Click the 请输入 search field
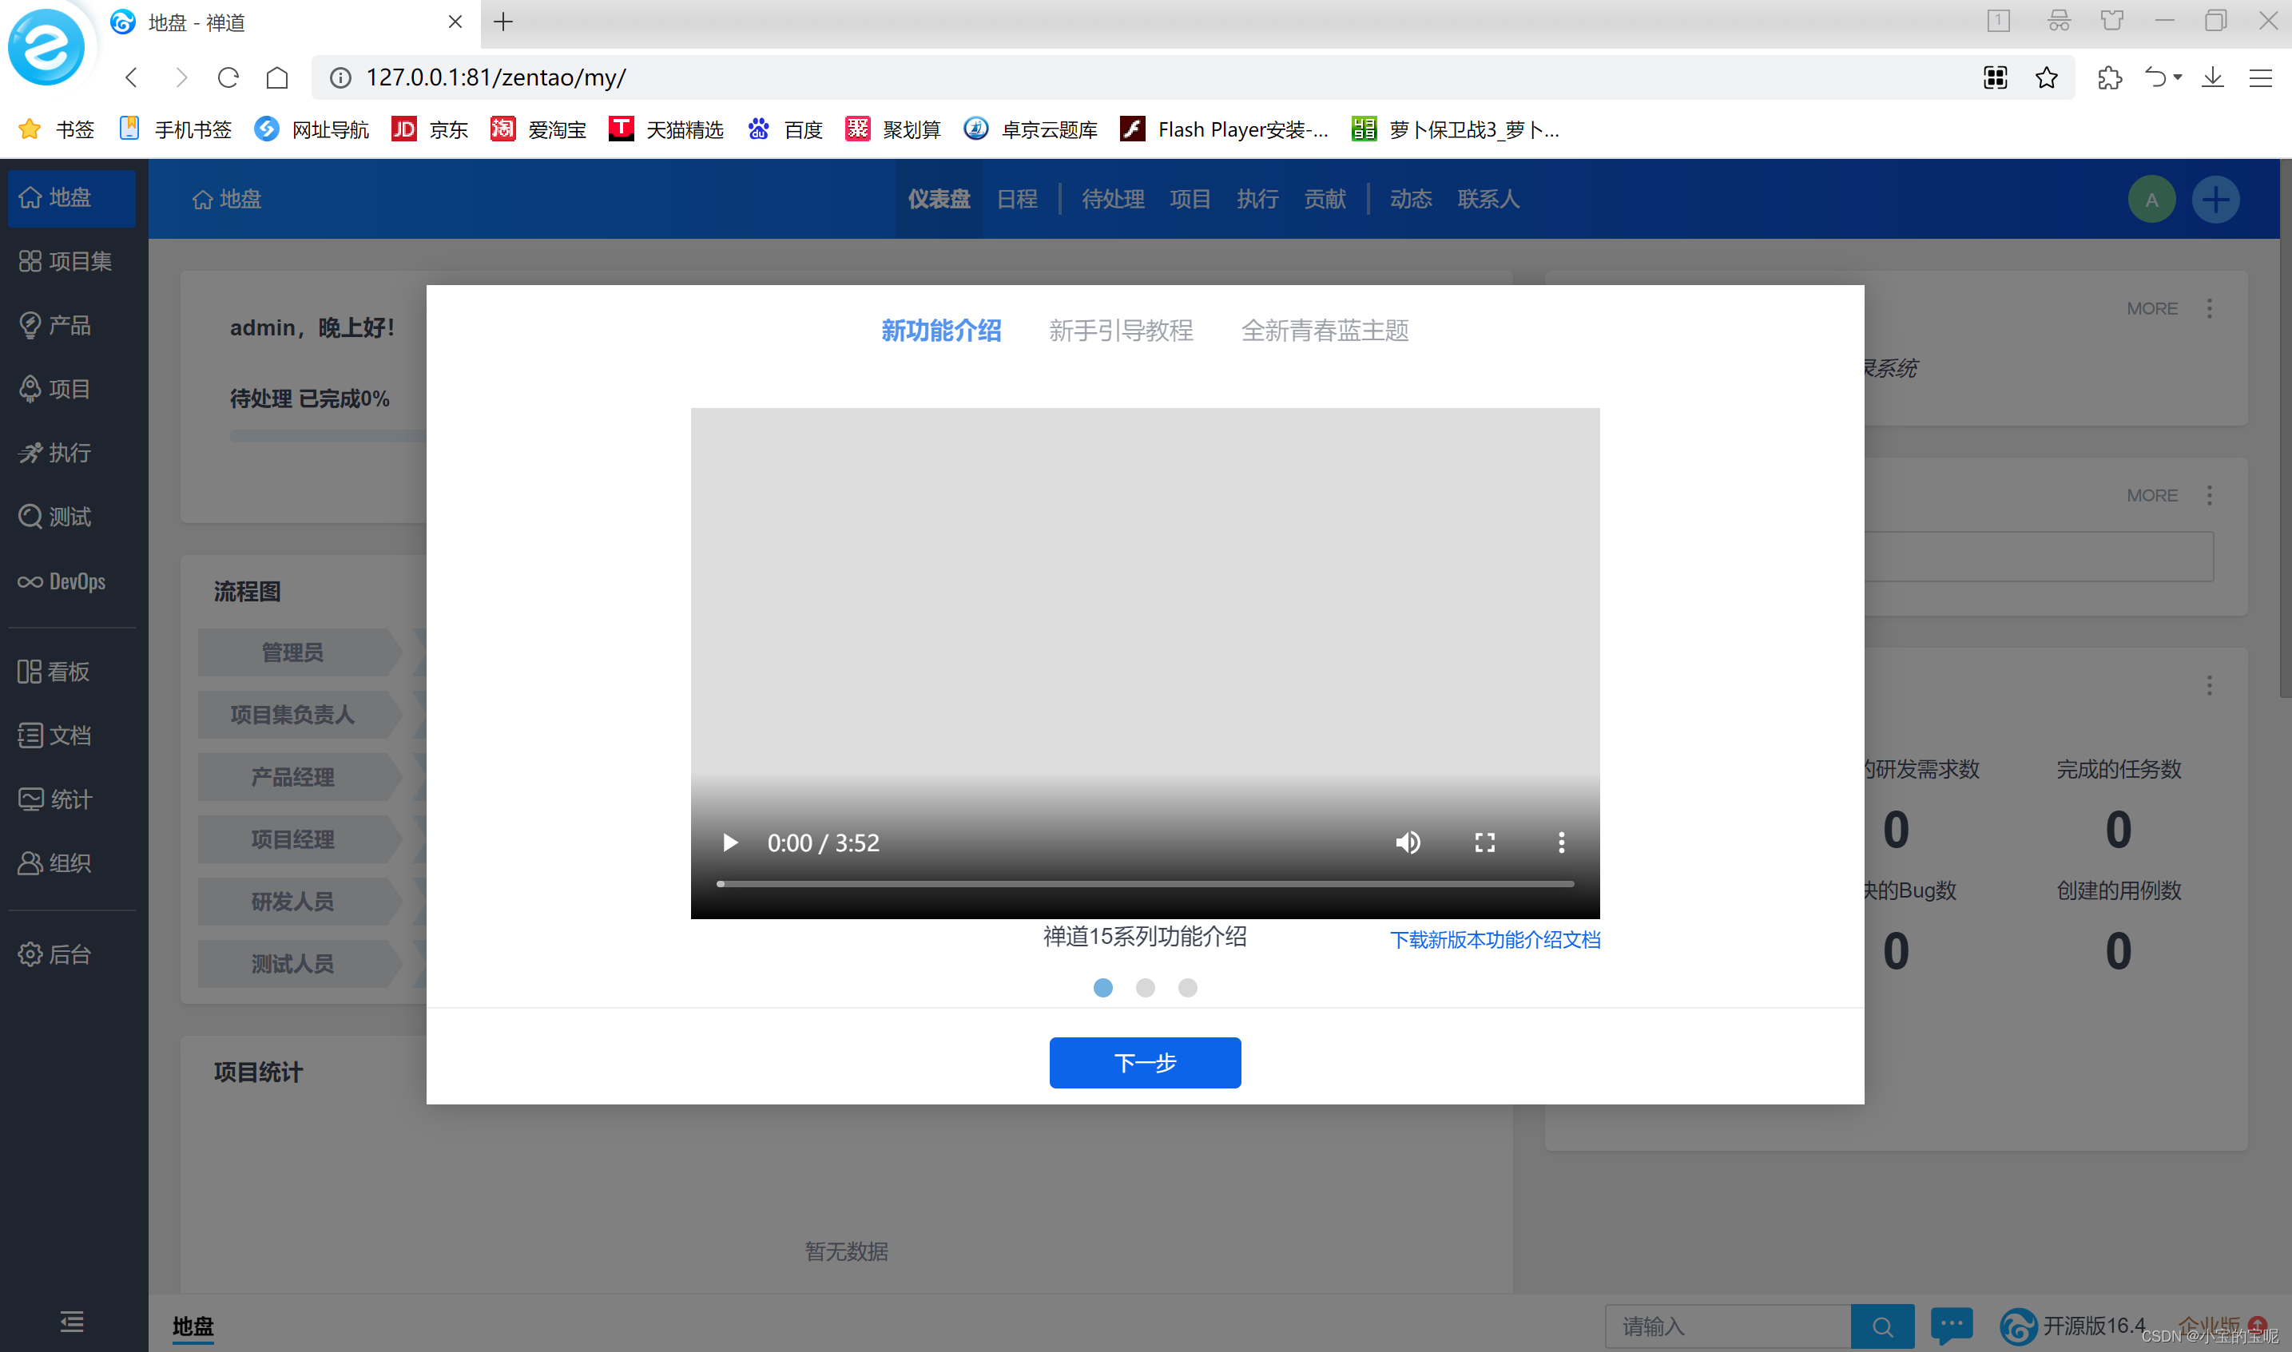This screenshot has height=1352, width=2292. pyautogui.click(x=1728, y=1326)
